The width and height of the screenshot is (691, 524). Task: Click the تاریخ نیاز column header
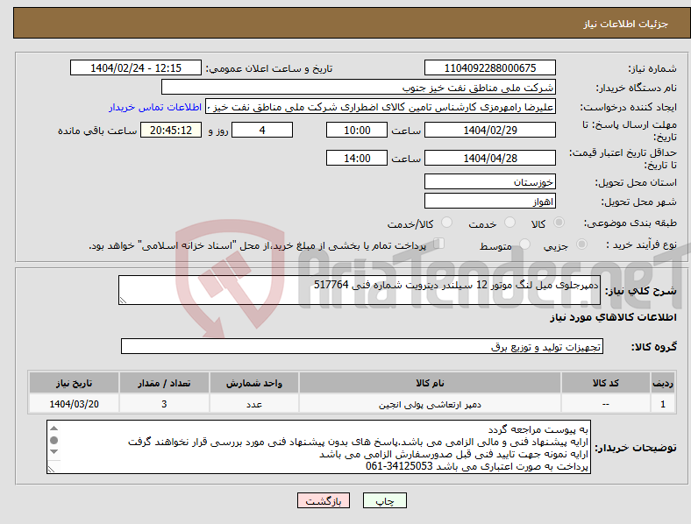pos(74,383)
